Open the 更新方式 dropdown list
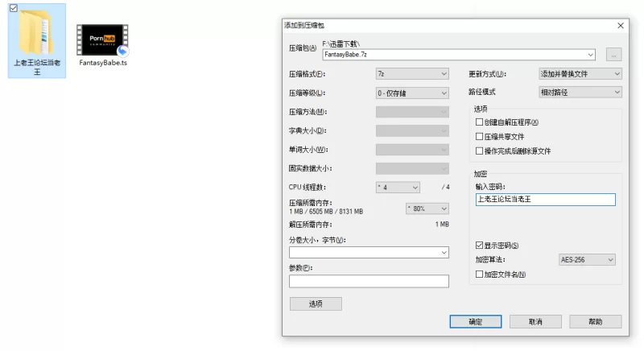 pyautogui.click(x=580, y=74)
